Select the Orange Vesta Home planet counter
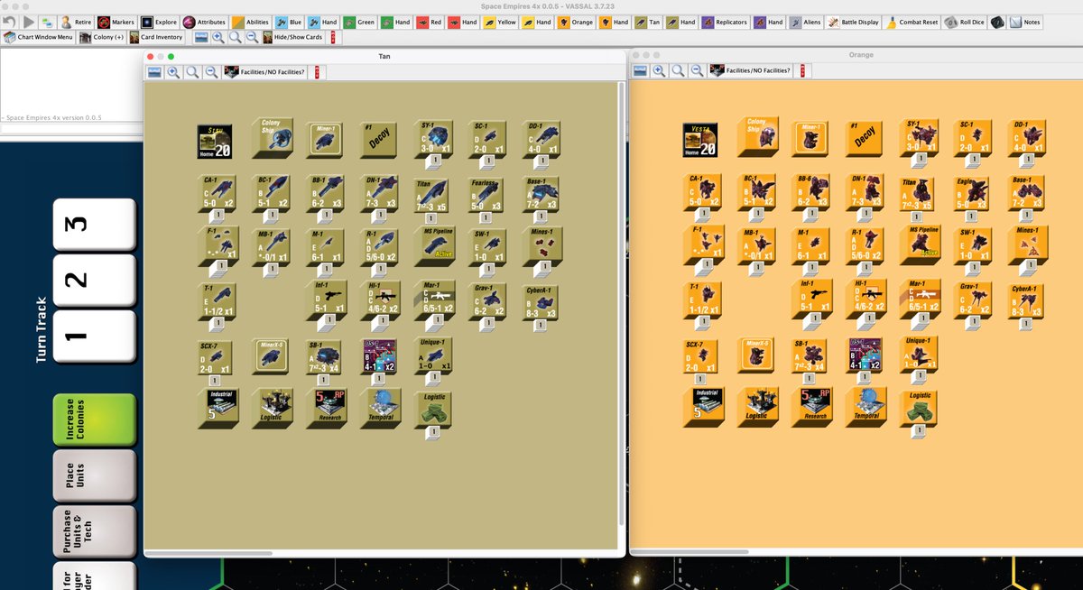The image size is (1083, 590). coord(700,140)
